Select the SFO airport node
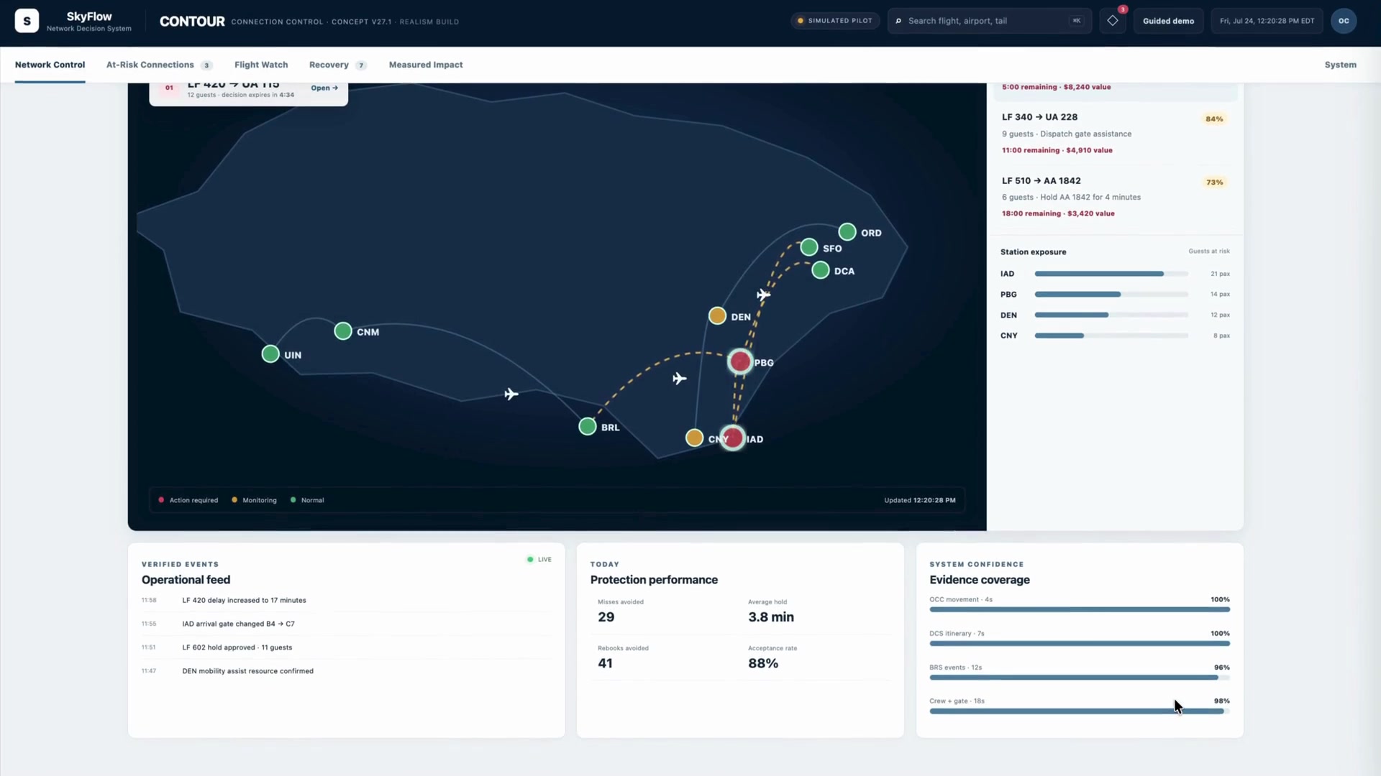Screen dimensions: 1381x776 [x=809, y=247]
